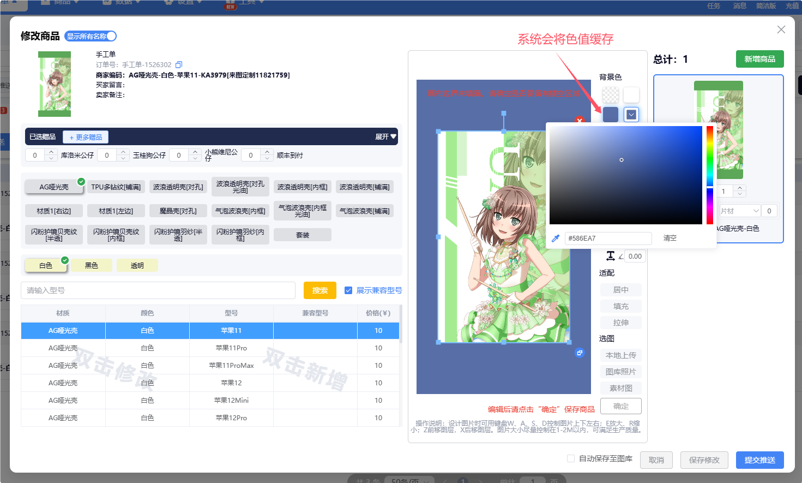Open the 消息 menu in the top bar

click(740, 5)
